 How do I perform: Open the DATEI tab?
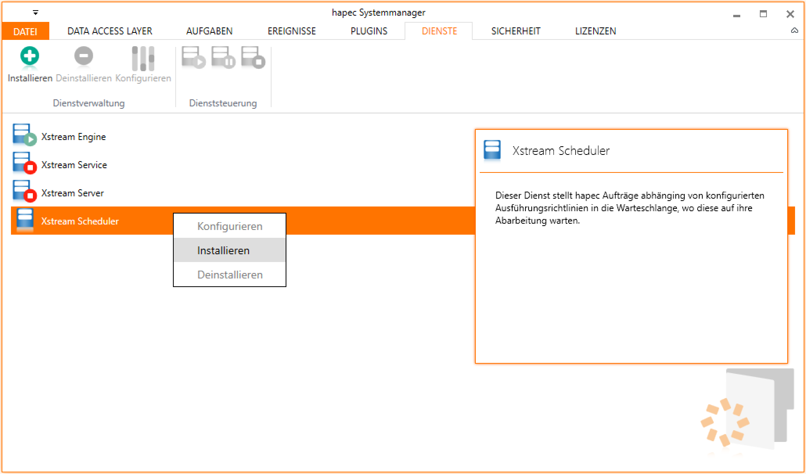click(25, 31)
